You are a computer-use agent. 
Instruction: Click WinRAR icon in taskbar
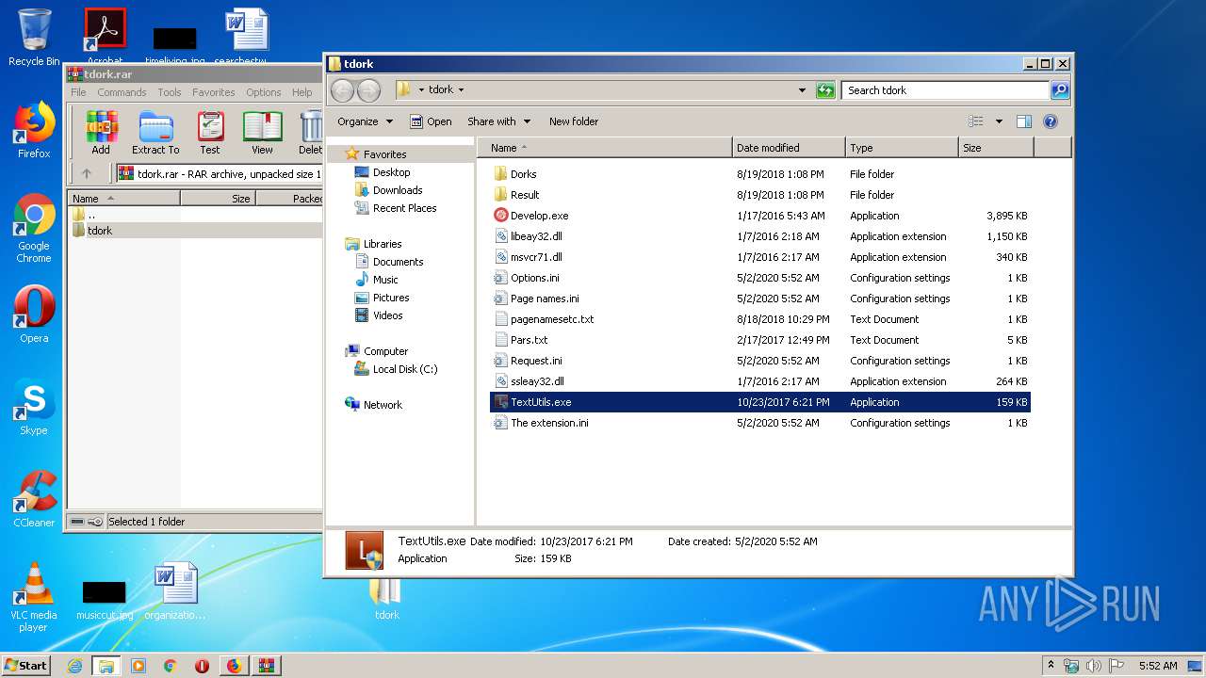266,666
